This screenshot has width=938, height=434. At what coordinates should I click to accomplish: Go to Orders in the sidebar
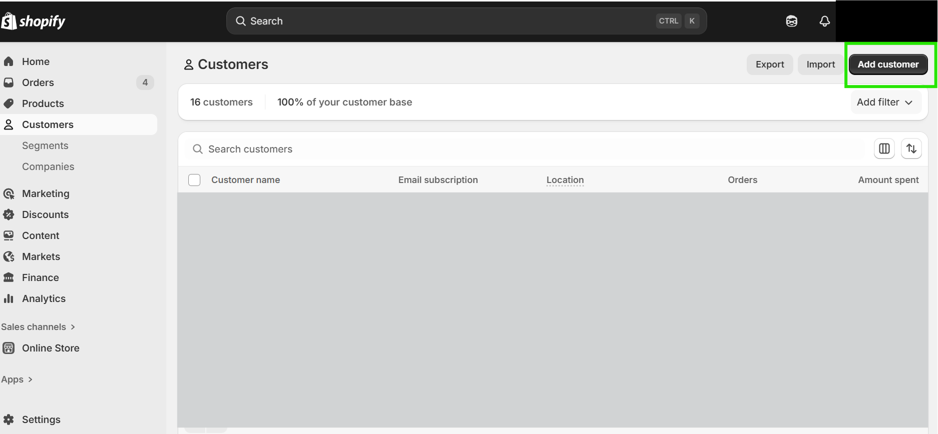[x=38, y=82]
